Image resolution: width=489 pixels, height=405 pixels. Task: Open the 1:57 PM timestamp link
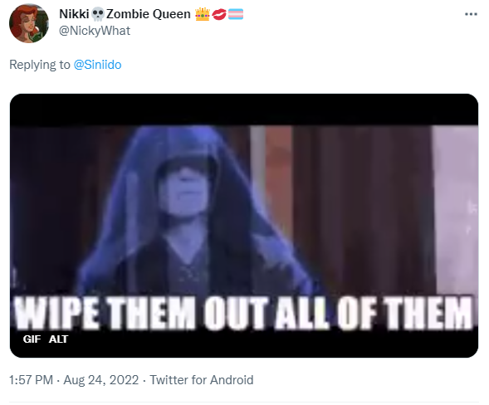[x=32, y=380]
